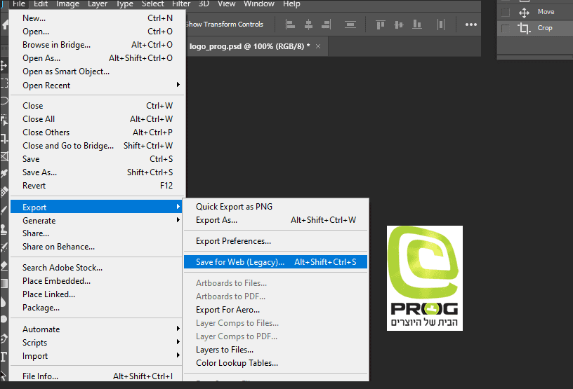The width and height of the screenshot is (573, 389).
Task: Choose Search Adobe Stock...
Action: click(96, 268)
